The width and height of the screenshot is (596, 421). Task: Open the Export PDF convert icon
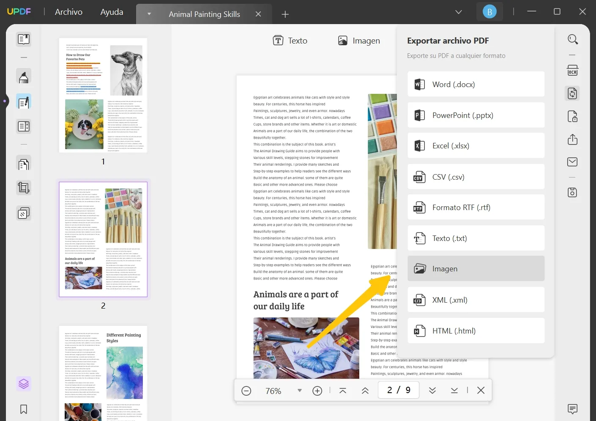573,93
